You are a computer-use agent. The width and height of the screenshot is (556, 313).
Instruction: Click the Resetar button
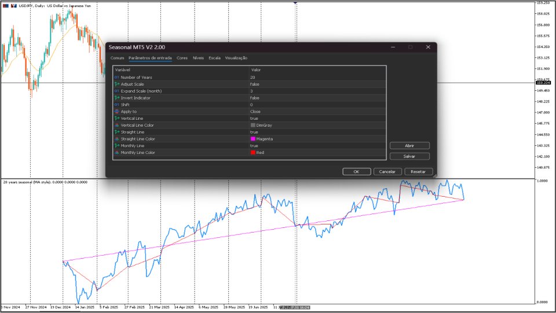click(418, 172)
